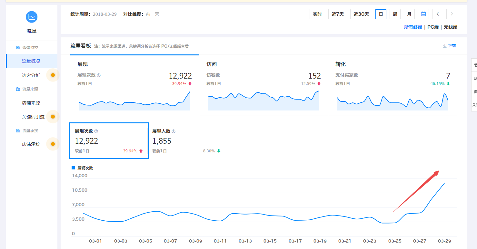Open the 访问 metrics tab
Image resolution: width=477 pixels, height=249 pixels.
pos(263,85)
